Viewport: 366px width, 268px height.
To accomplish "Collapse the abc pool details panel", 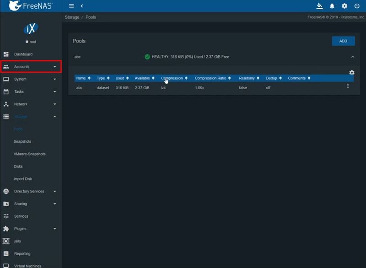I will click(x=352, y=57).
